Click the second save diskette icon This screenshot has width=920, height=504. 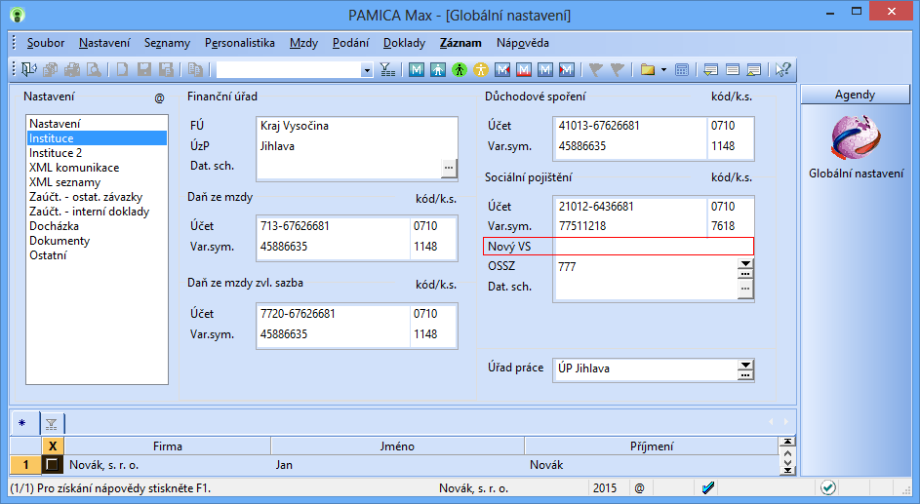[x=166, y=70]
